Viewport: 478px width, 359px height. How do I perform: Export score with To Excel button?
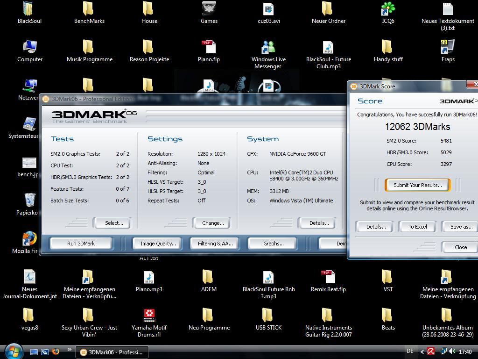coord(417,227)
